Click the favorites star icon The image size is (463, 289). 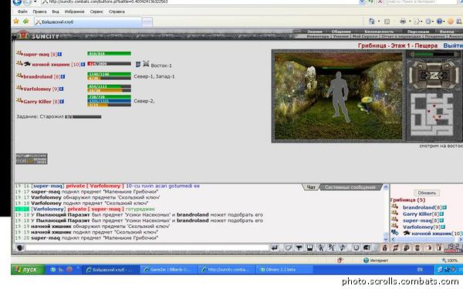[16, 22]
